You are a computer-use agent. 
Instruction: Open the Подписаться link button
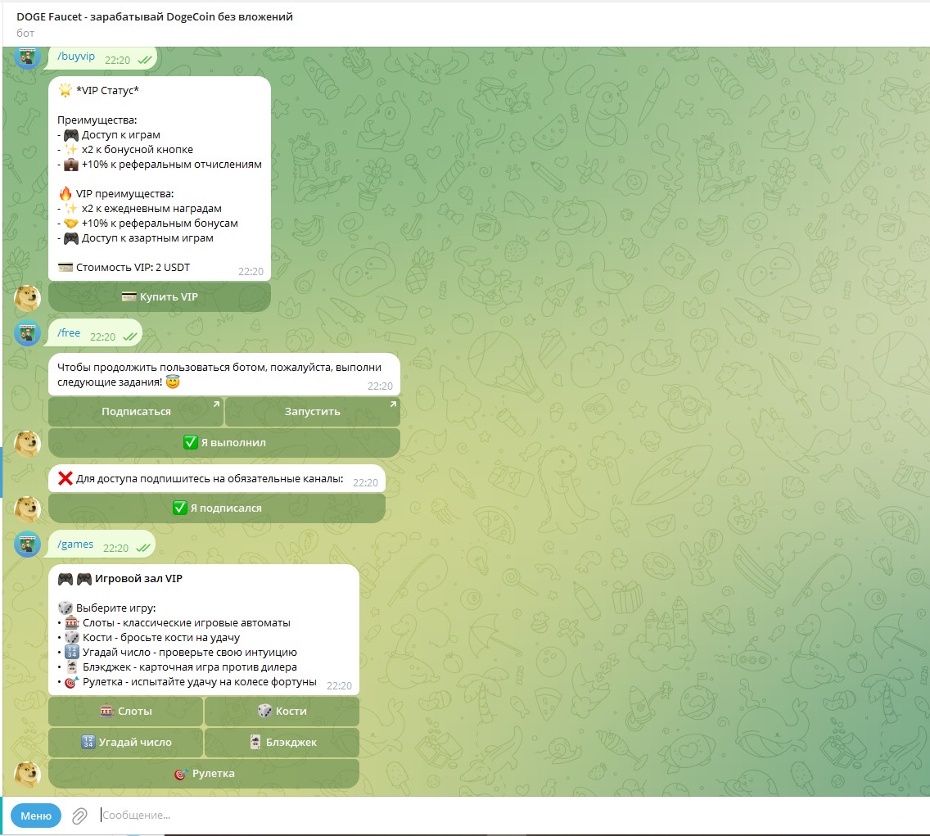[x=136, y=411]
